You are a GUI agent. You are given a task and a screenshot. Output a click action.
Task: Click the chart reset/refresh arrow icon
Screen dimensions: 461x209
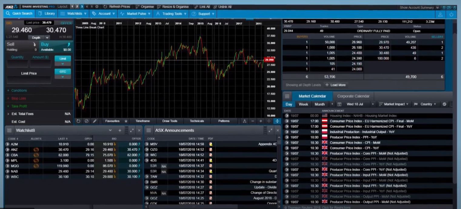click(x=78, y=121)
